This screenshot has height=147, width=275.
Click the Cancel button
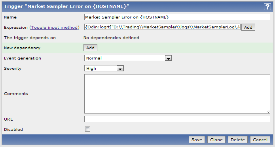pyautogui.click(x=260, y=140)
